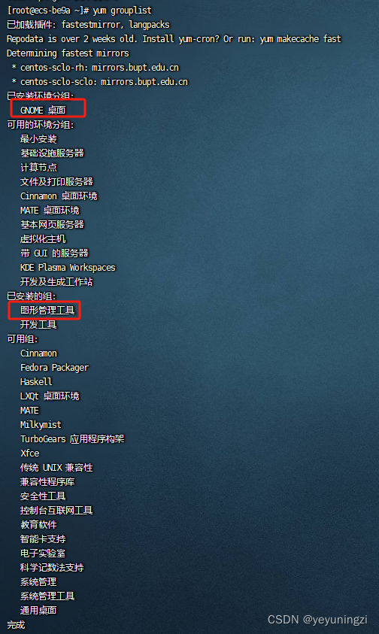Click the 'CSDN @yeyuningzi' watermark
The image size is (379, 634).
(317, 620)
